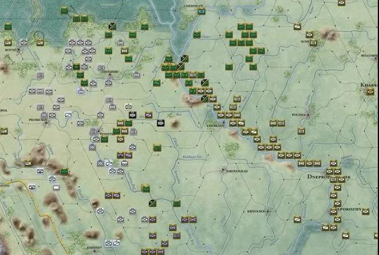
Task: Click the Kirovograd city label
Action: click(x=237, y=171)
